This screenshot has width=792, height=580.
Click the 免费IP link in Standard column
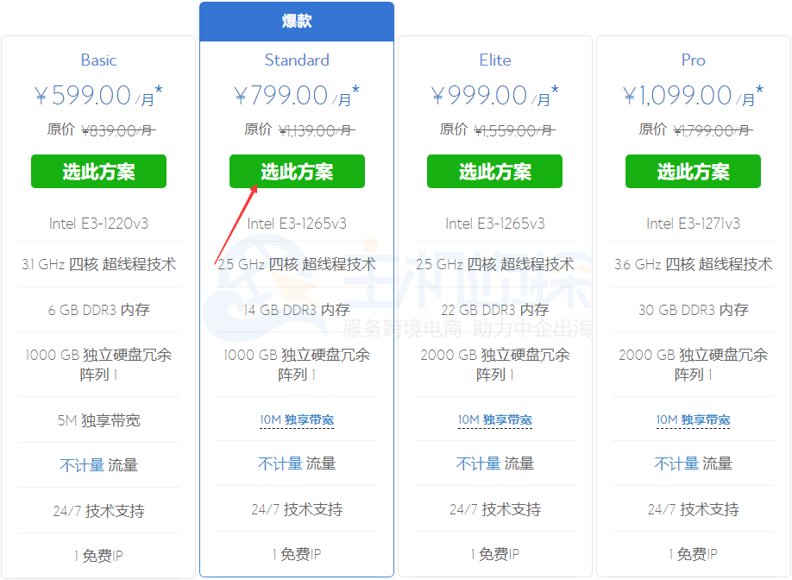[x=297, y=553]
